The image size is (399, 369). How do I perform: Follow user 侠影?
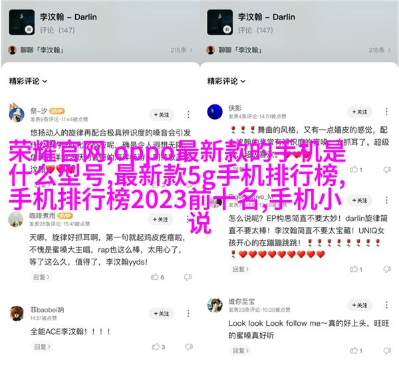click(x=360, y=112)
